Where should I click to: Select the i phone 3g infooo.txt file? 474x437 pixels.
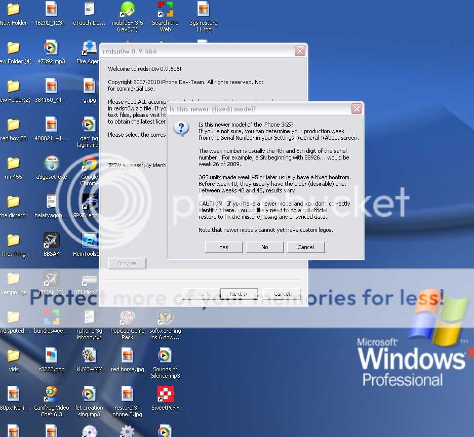click(89, 317)
